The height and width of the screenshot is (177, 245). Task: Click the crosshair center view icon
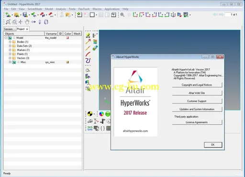point(21,22)
